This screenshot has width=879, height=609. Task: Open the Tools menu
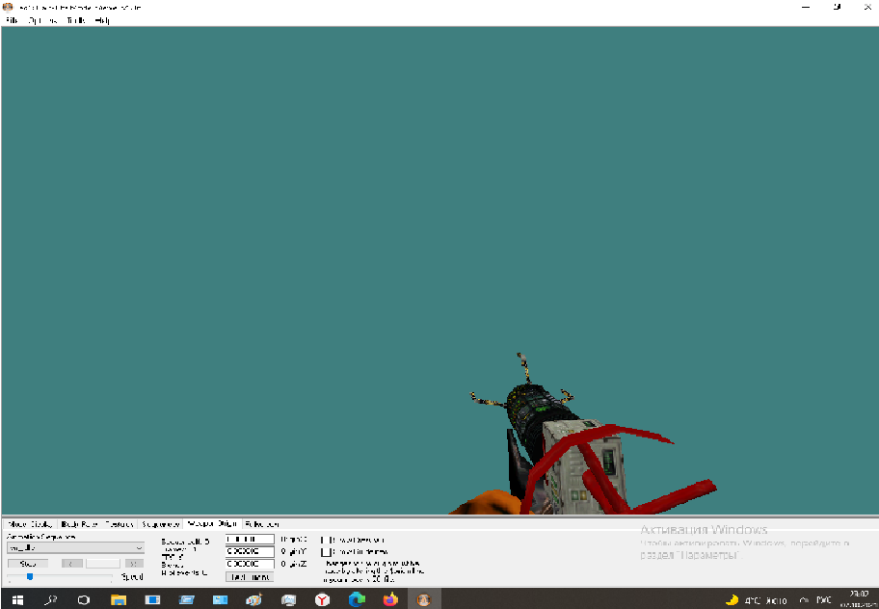tap(76, 20)
